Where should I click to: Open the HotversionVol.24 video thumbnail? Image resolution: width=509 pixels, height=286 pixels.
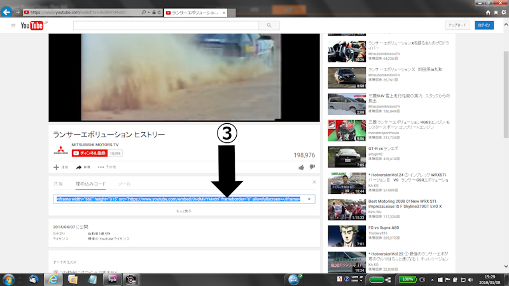point(347,183)
